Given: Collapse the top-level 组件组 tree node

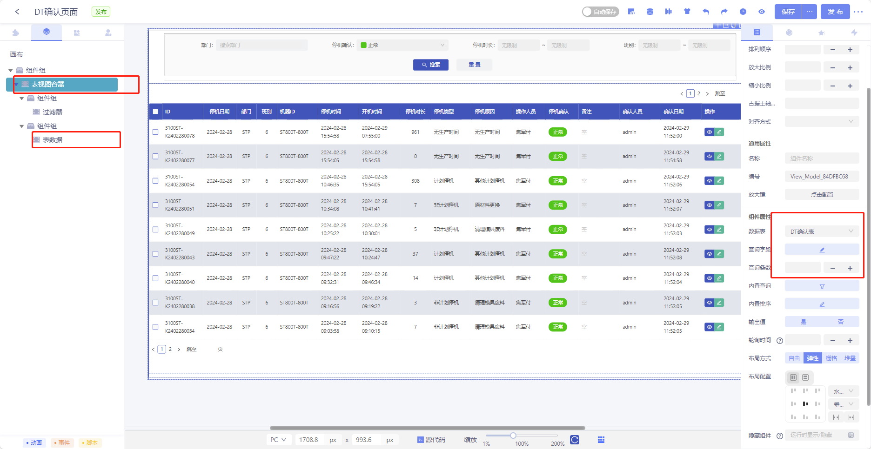Looking at the screenshot, I should (x=11, y=70).
